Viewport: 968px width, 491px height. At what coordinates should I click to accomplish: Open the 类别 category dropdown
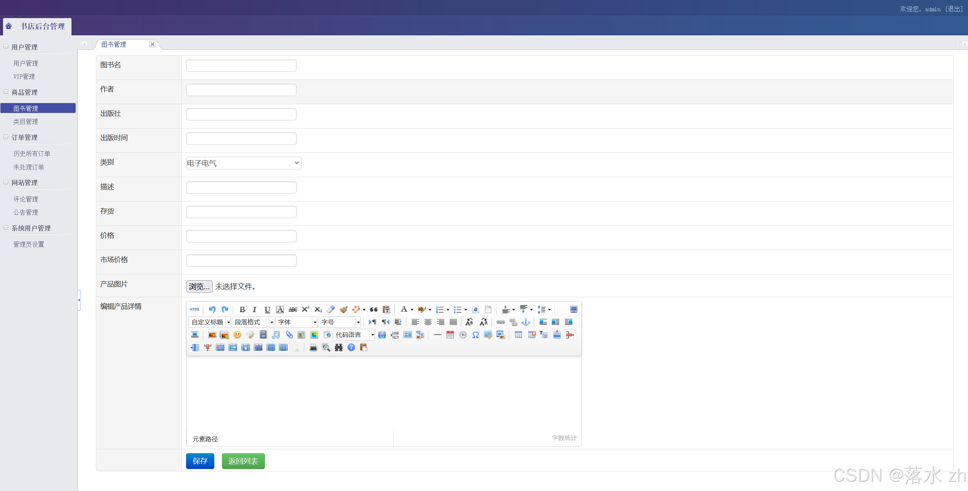coord(244,163)
